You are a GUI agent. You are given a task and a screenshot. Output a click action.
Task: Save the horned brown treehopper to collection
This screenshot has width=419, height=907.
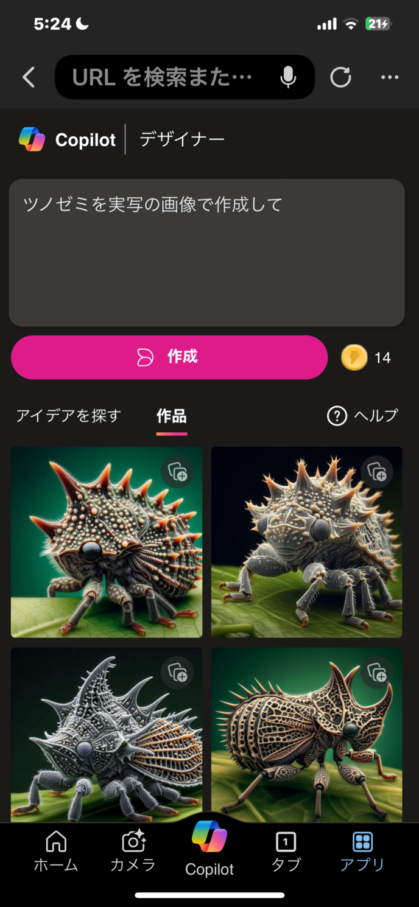(x=377, y=673)
